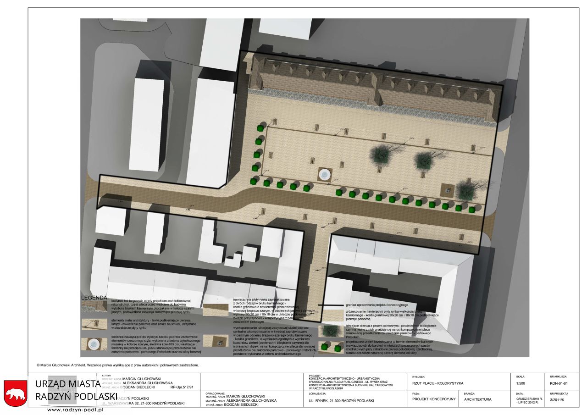587x415 pixels.
Task: Select ALEKSANDRA GŁUCHOWSKA in the OPRACOWANIE cell
Action: (x=251, y=400)
